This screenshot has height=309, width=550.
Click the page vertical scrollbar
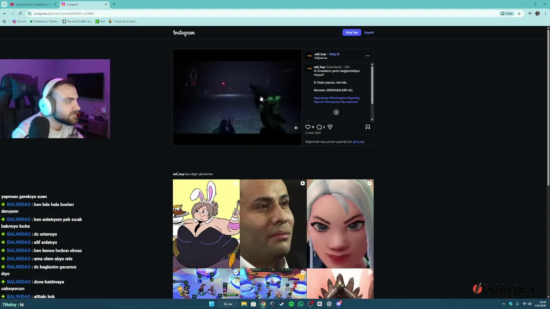click(548, 107)
